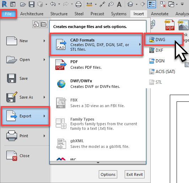Expand the Measure tool dropdown arrow
The image size is (189, 183).
[x=96, y=5]
